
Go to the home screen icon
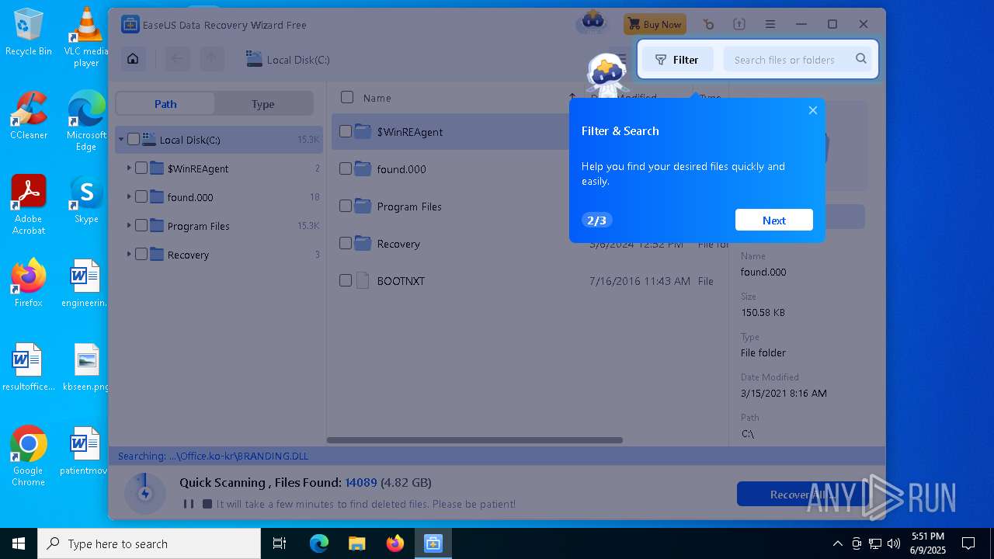(x=133, y=59)
